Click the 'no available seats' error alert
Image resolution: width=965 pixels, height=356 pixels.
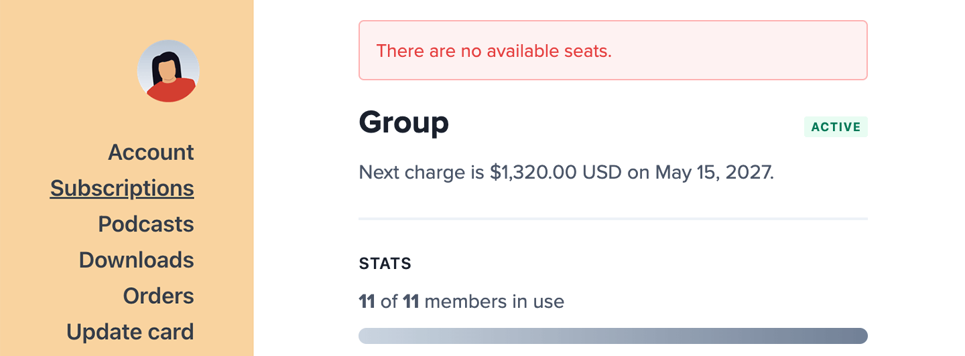pos(613,51)
